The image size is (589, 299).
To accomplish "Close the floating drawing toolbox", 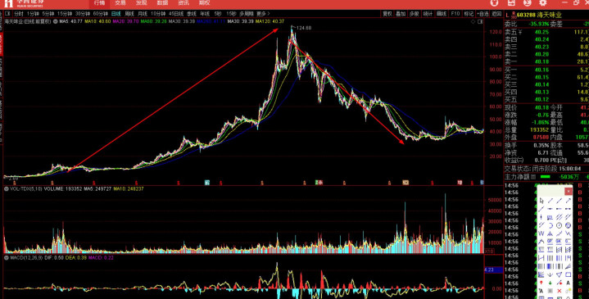I will (x=569, y=191).
